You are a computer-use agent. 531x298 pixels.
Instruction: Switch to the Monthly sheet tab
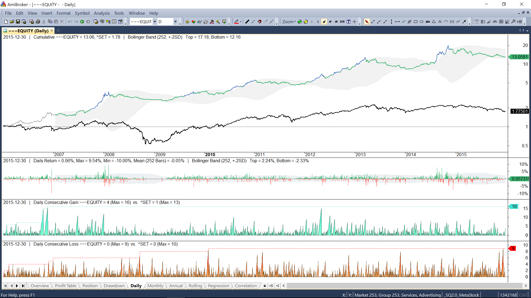pyautogui.click(x=155, y=286)
